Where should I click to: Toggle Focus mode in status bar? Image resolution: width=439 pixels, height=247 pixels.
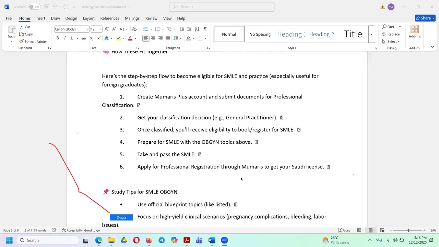tap(344, 230)
